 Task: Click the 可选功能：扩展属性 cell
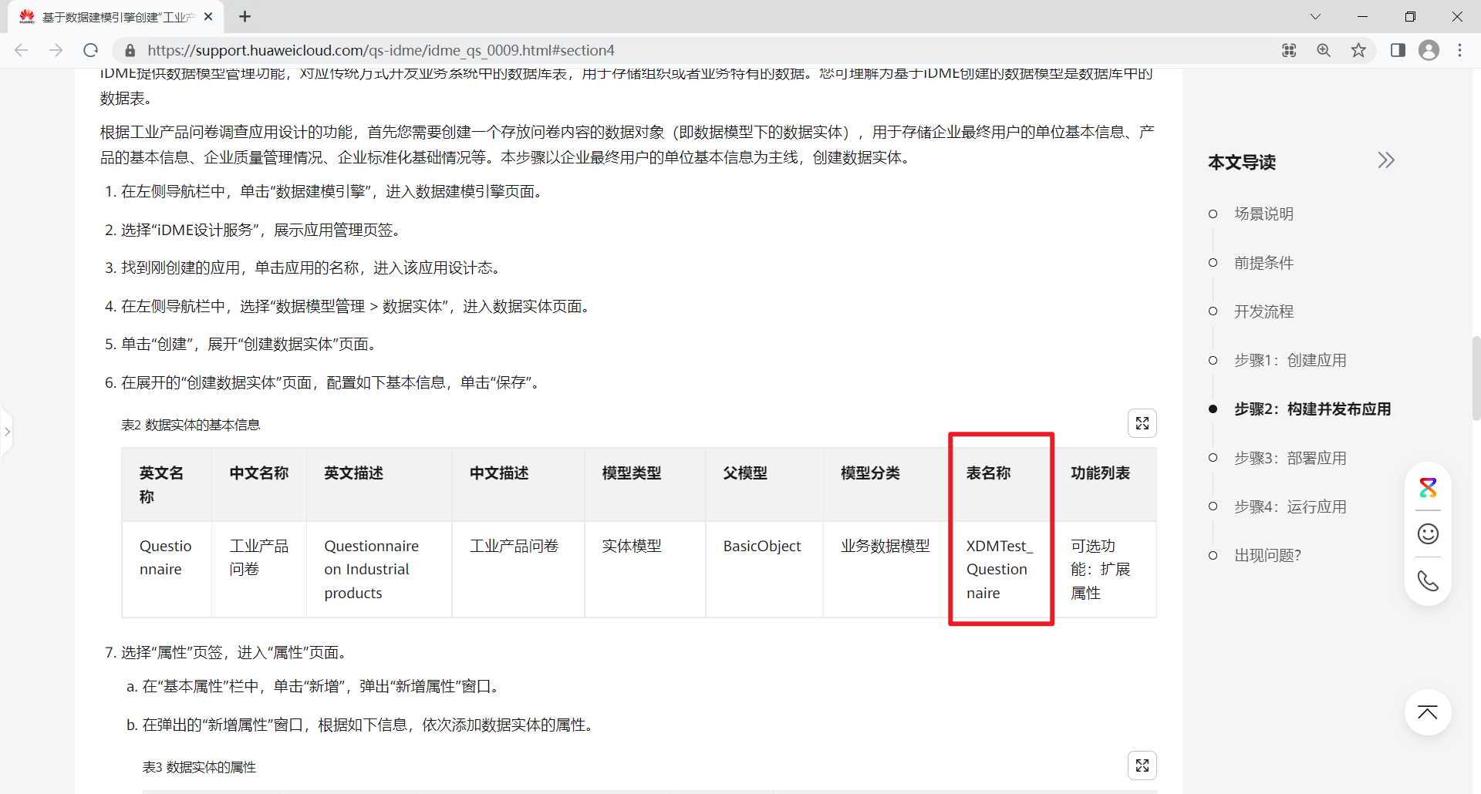1105,569
